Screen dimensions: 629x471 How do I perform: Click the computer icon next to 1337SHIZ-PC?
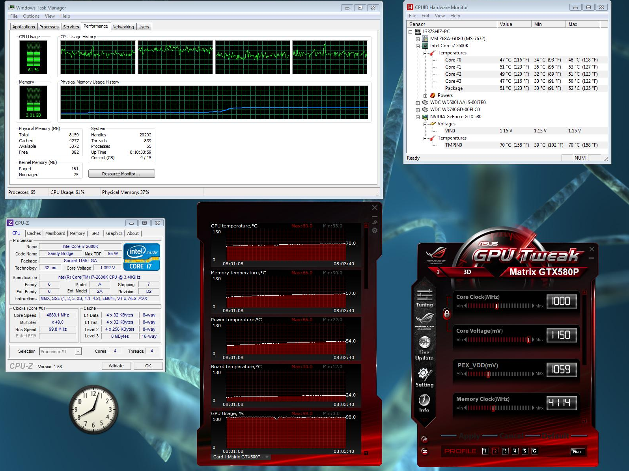point(418,32)
